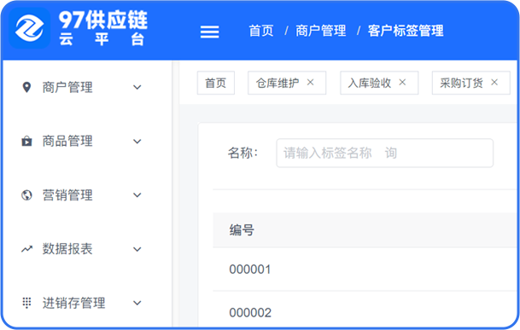Click the 商户管理 location pin icon

click(26, 88)
